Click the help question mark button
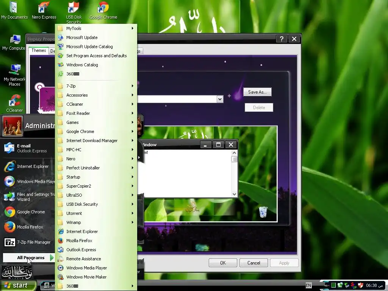This screenshot has width=388, height=291. (282, 39)
